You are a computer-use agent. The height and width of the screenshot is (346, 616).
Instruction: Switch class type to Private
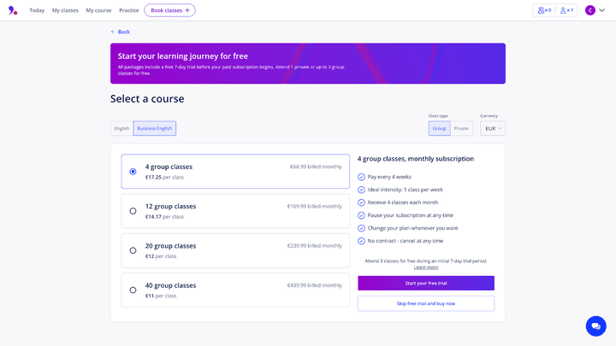tap(461, 128)
